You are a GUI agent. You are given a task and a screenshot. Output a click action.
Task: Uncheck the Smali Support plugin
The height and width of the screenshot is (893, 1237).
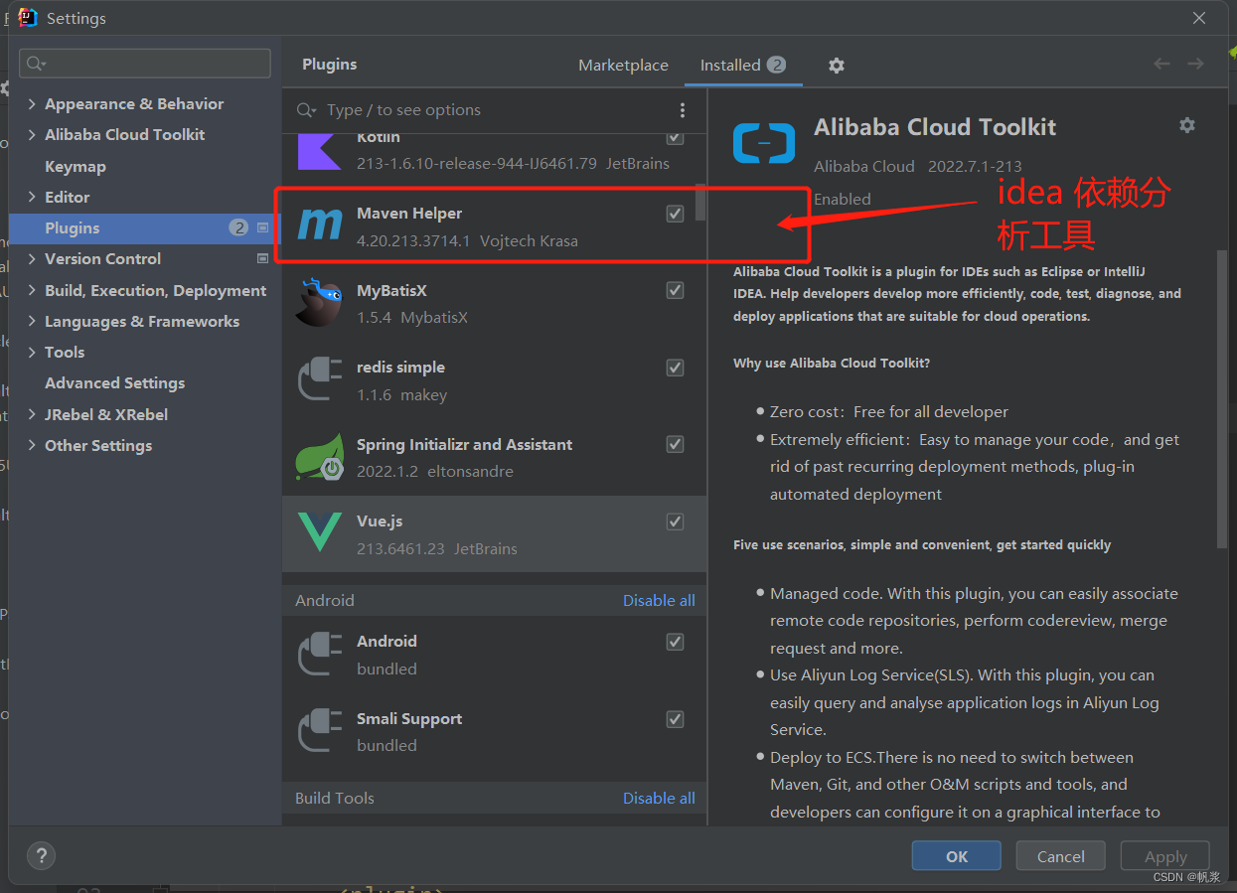pos(676,718)
